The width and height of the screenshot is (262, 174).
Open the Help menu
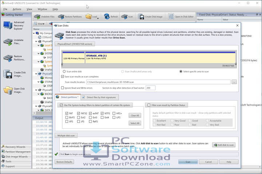[x=55, y=9]
